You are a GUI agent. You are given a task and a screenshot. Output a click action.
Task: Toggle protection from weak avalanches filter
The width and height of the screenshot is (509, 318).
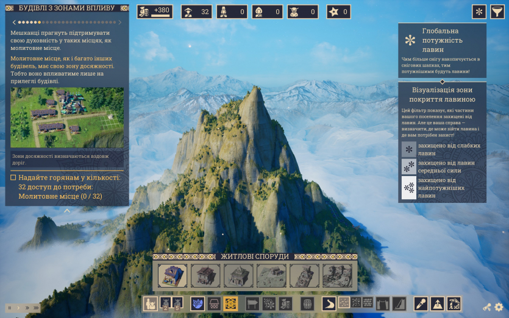point(408,149)
